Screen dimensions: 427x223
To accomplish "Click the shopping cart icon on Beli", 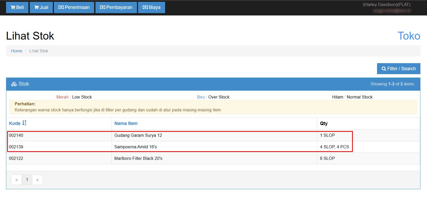I will [13, 7].
